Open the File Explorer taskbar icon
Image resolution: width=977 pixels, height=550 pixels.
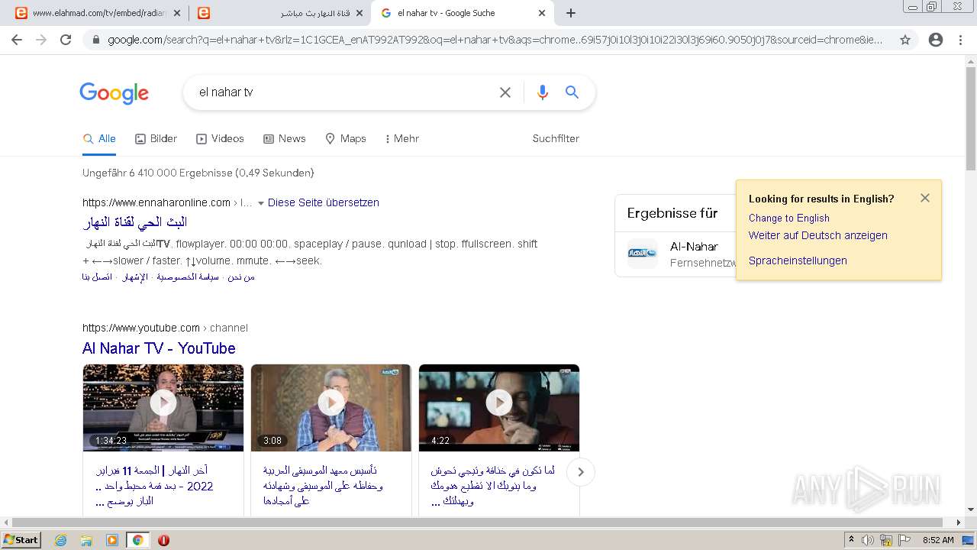tap(86, 540)
